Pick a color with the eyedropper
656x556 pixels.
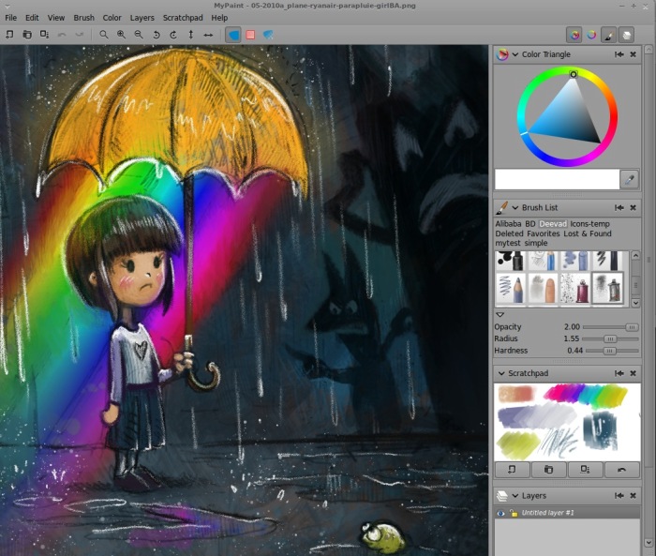(x=629, y=178)
